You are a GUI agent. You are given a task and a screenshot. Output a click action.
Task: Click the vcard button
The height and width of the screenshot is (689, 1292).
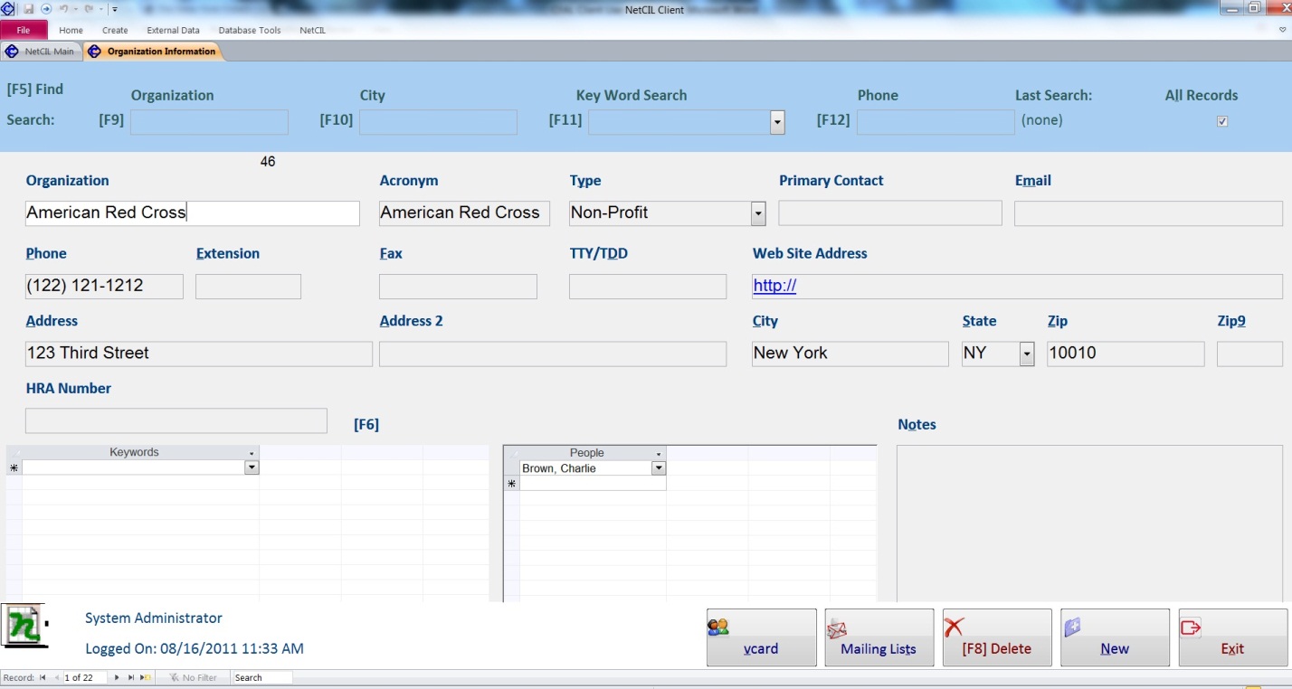[x=761, y=637]
